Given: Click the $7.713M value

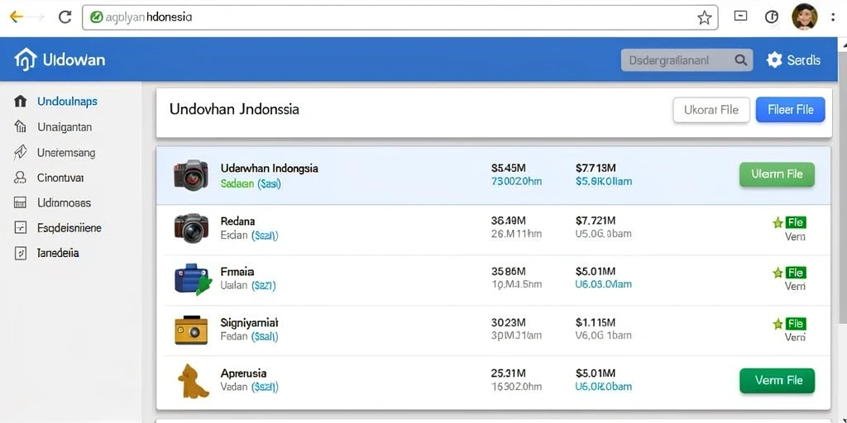Looking at the screenshot, I should (596, 168).
